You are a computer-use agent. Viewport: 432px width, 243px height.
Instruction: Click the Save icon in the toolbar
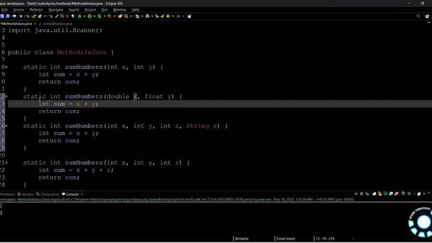[2, 16]
